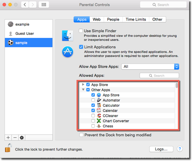Enable Prevent the Dock from being modified
The image size is (192, 161).
click(x=81, y=135)
